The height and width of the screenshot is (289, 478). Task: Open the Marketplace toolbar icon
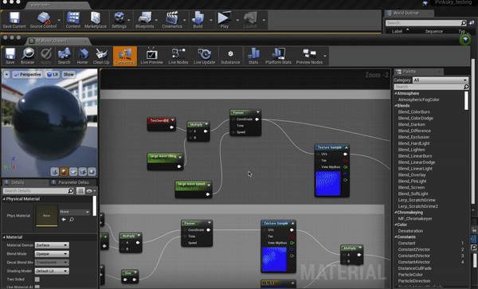point(96,20)
